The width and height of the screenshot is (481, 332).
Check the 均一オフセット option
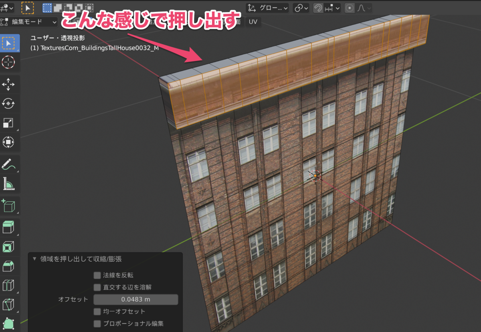click(97, 312)
